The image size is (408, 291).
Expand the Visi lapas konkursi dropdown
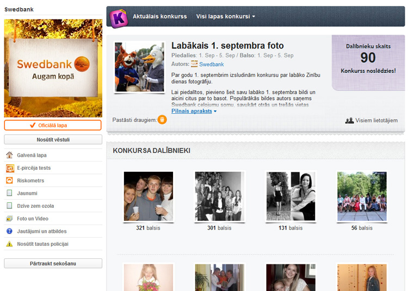[226, 16]
